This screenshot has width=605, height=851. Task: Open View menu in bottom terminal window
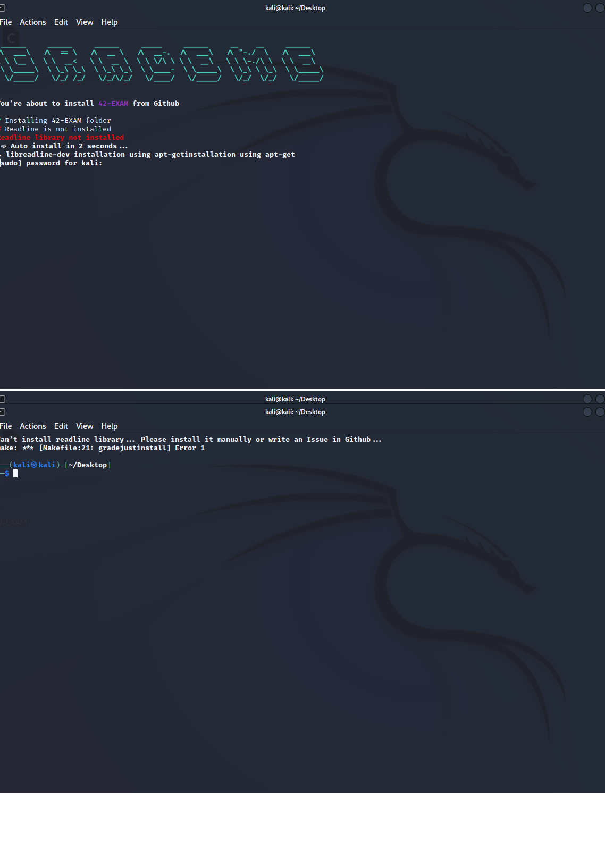point(85,426)
